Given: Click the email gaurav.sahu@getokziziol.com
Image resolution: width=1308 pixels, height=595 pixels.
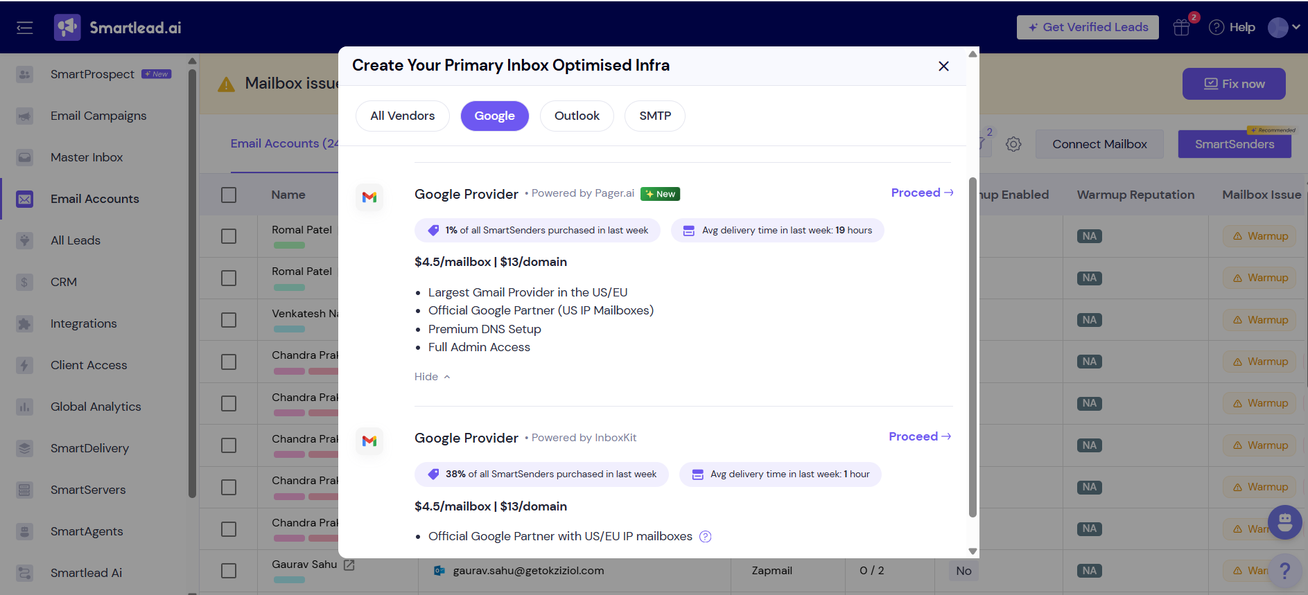Looking at the screenshot, I should [x=528, y=571].
